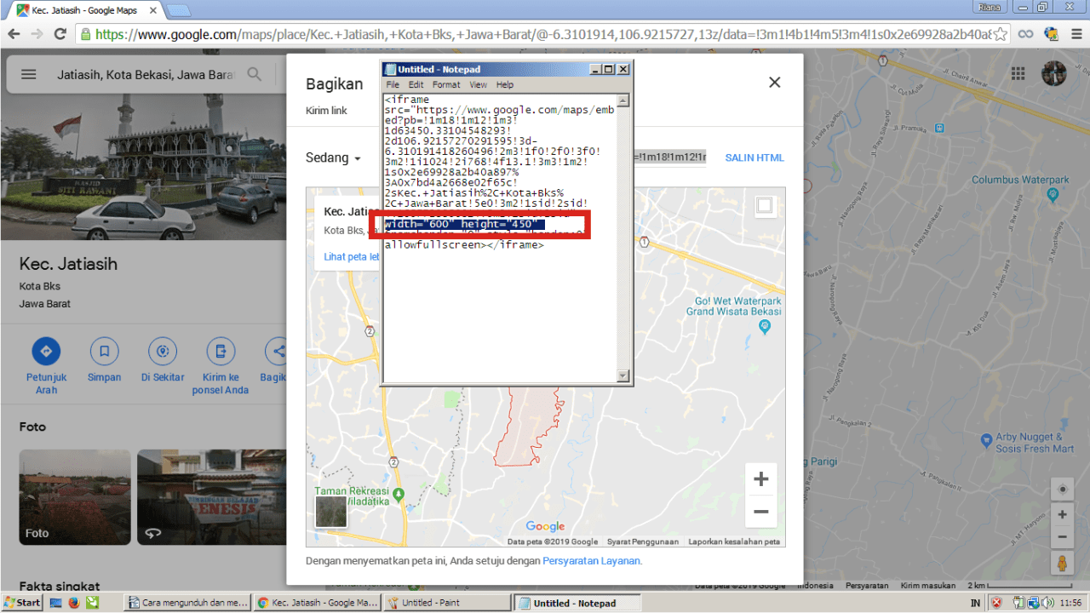Click the download manager extension icon

point(1051,34)
